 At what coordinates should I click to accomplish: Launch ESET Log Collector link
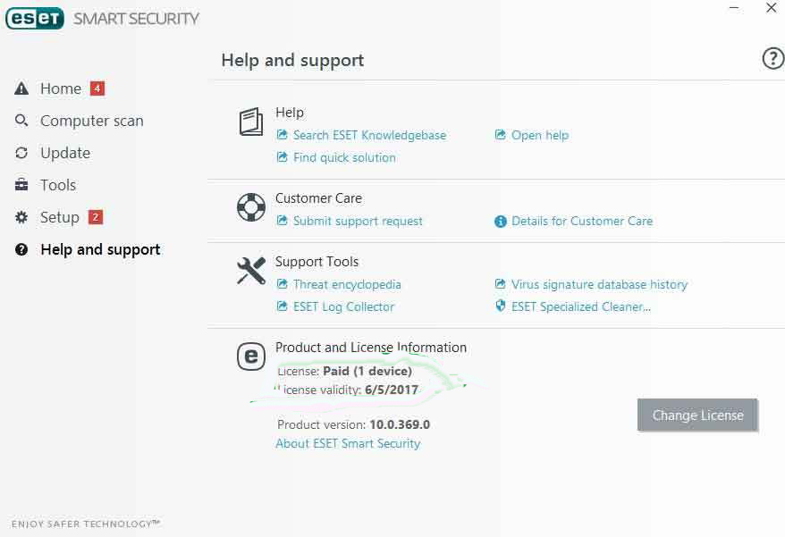[x=343, y=306]
